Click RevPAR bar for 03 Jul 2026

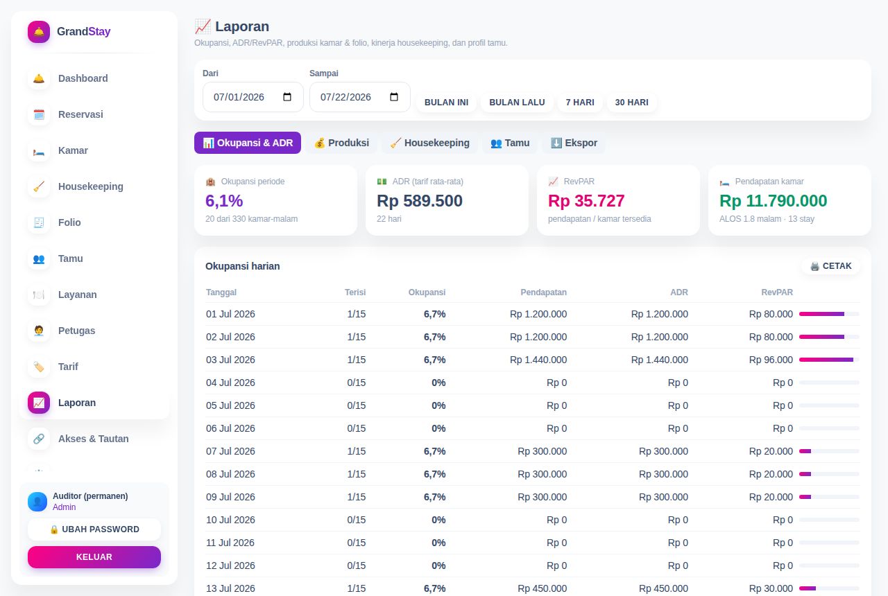(x=829, y=360)
